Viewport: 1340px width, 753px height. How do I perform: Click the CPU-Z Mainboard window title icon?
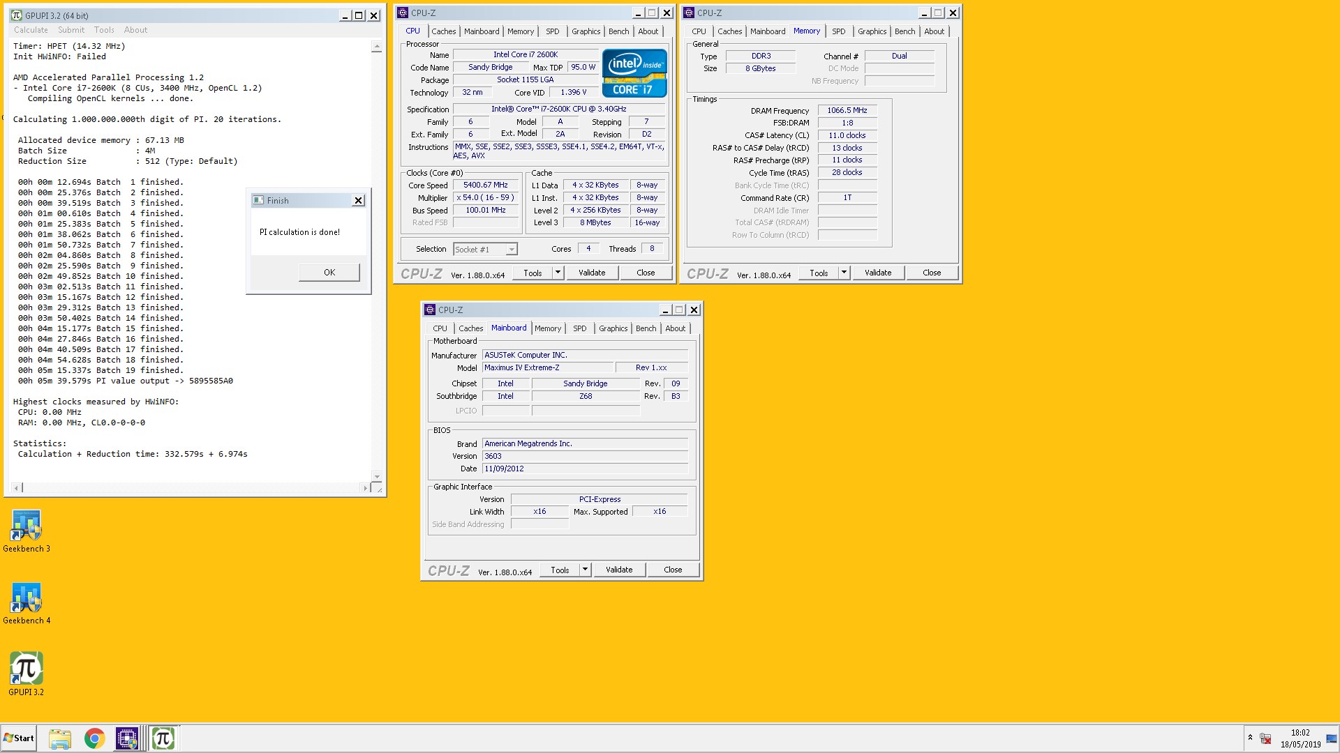430,310
